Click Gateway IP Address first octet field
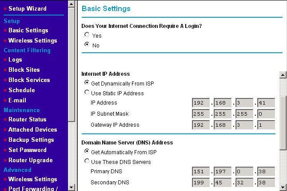The height and width of the screenshot is (191, 287). (x=201, y=125)
